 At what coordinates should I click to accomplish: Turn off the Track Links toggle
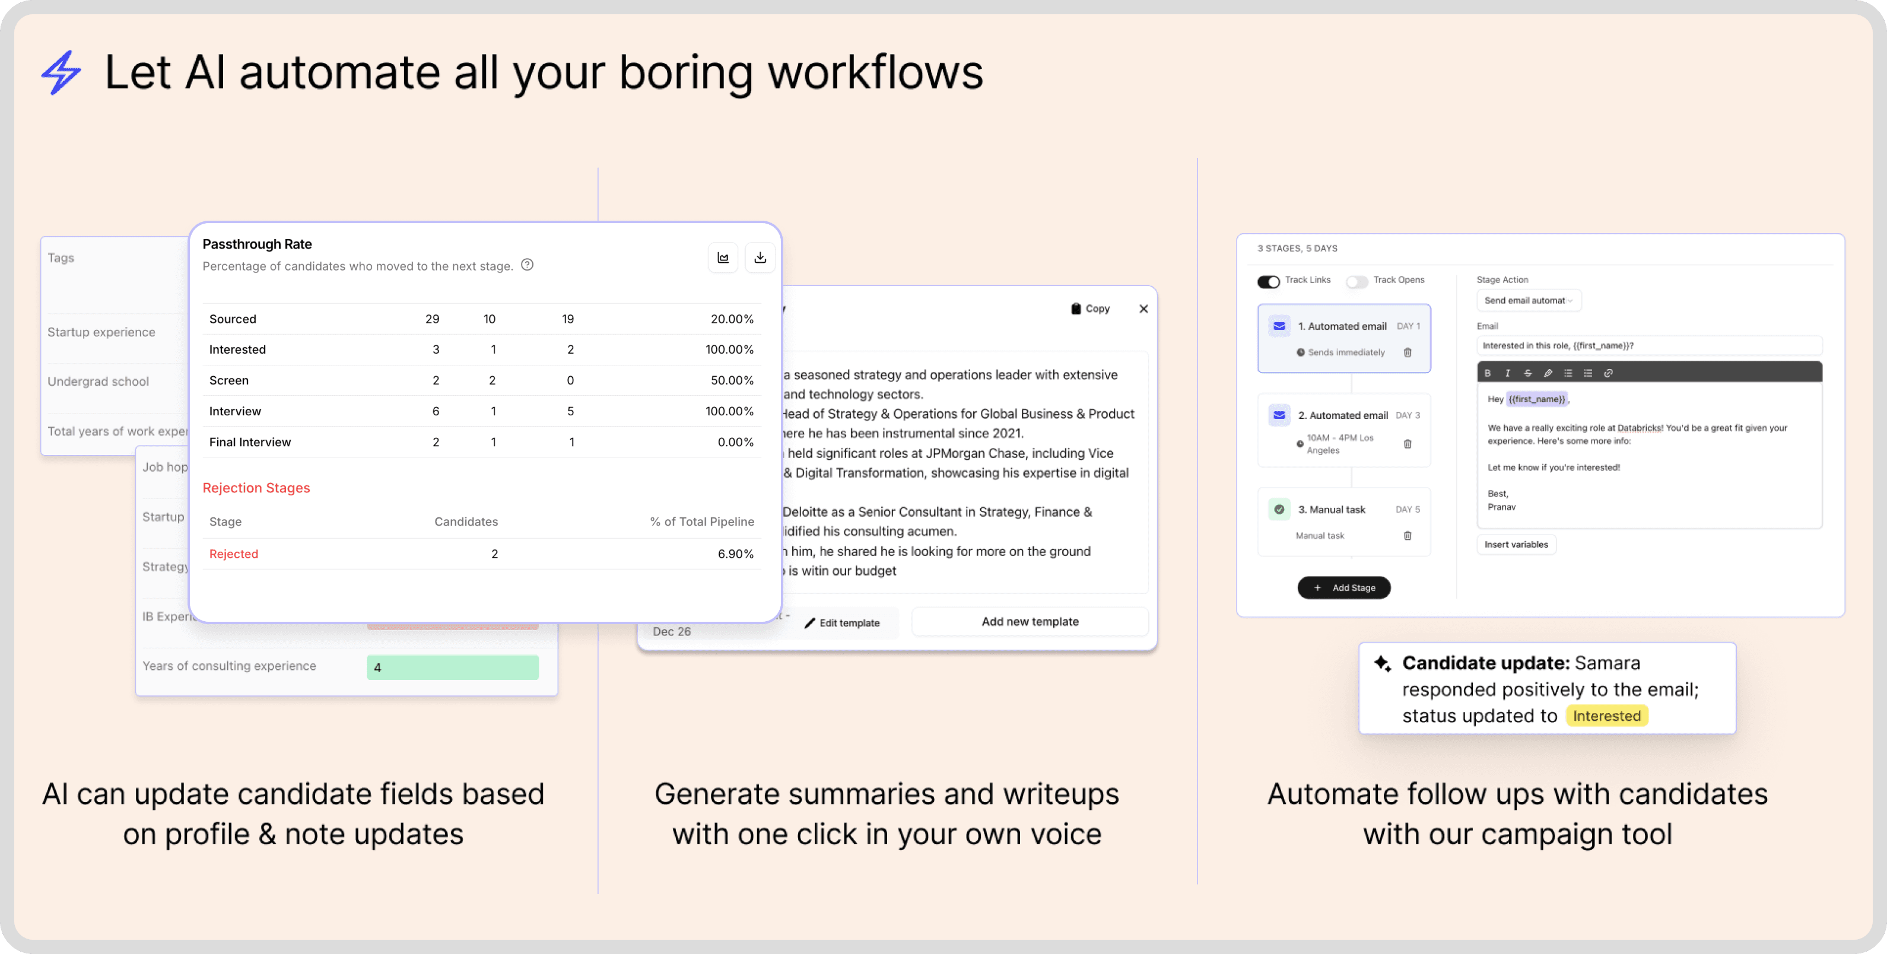click(1268, 282)
